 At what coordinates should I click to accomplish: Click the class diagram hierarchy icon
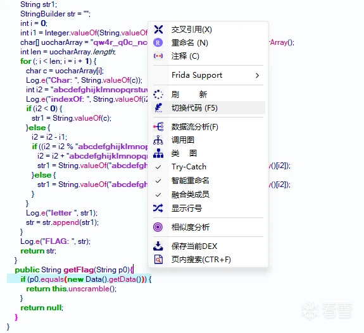click(158, 154)
